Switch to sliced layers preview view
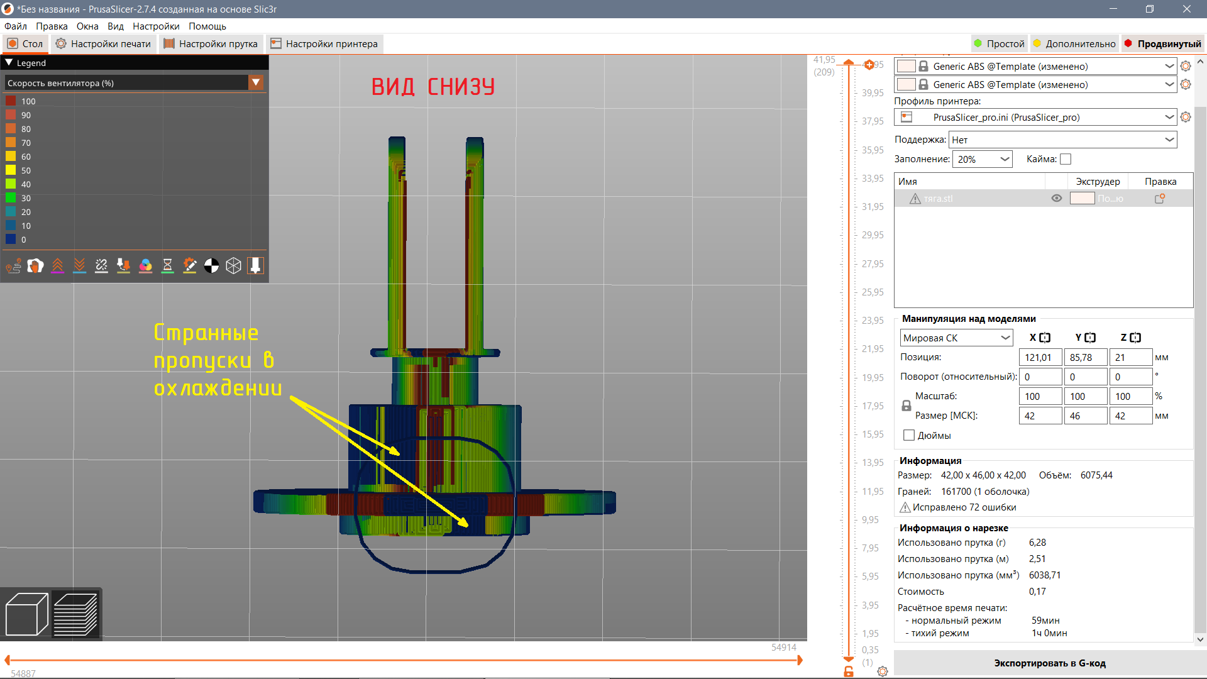The width and height of the screenshot is (1207, 679). click(x=75, y=614)
